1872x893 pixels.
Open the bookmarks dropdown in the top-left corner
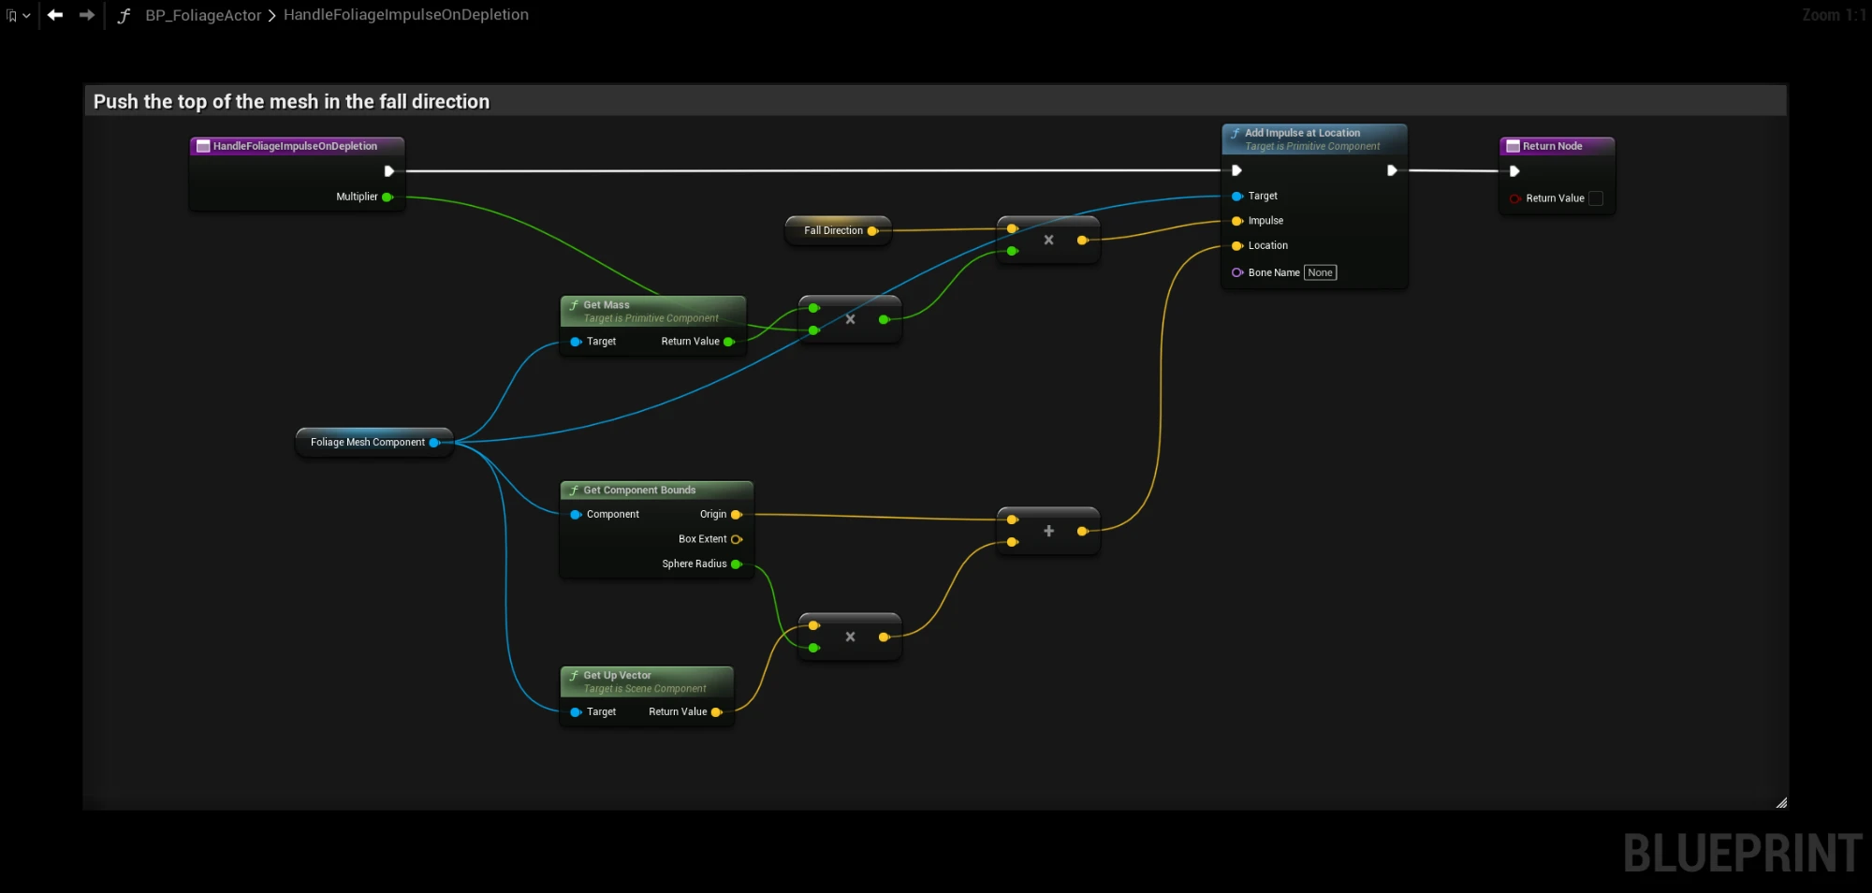tap(19, 15)
